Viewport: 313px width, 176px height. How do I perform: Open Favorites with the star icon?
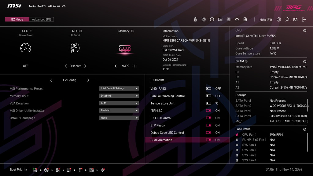(237, 19)
